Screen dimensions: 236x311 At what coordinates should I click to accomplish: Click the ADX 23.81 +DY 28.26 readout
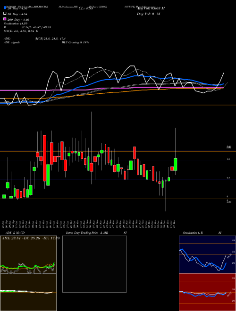31,238
